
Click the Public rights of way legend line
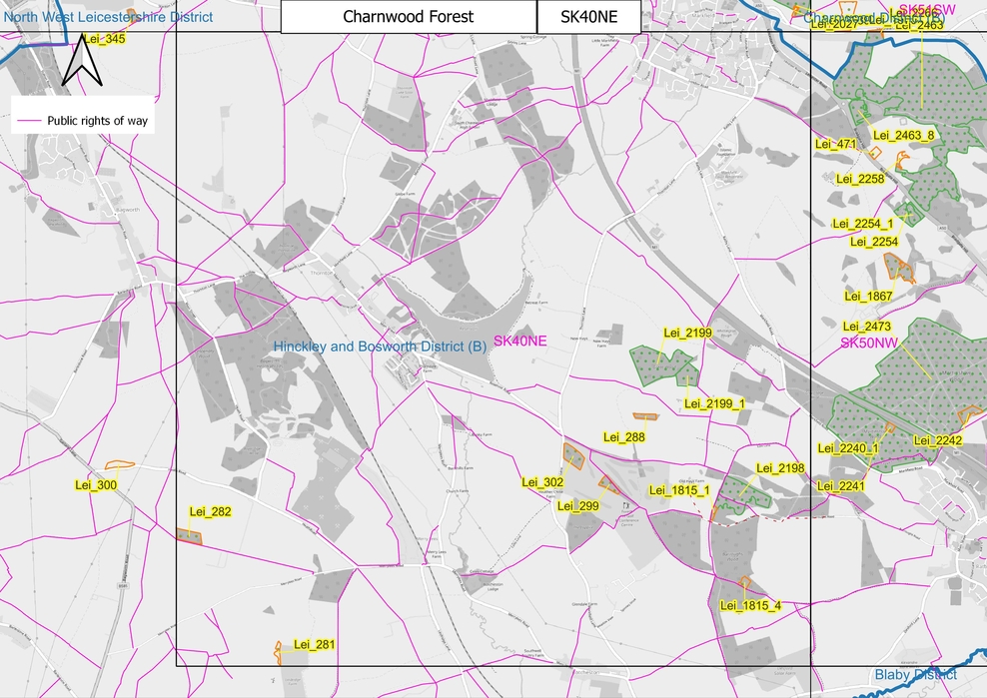tap(27, 120)
